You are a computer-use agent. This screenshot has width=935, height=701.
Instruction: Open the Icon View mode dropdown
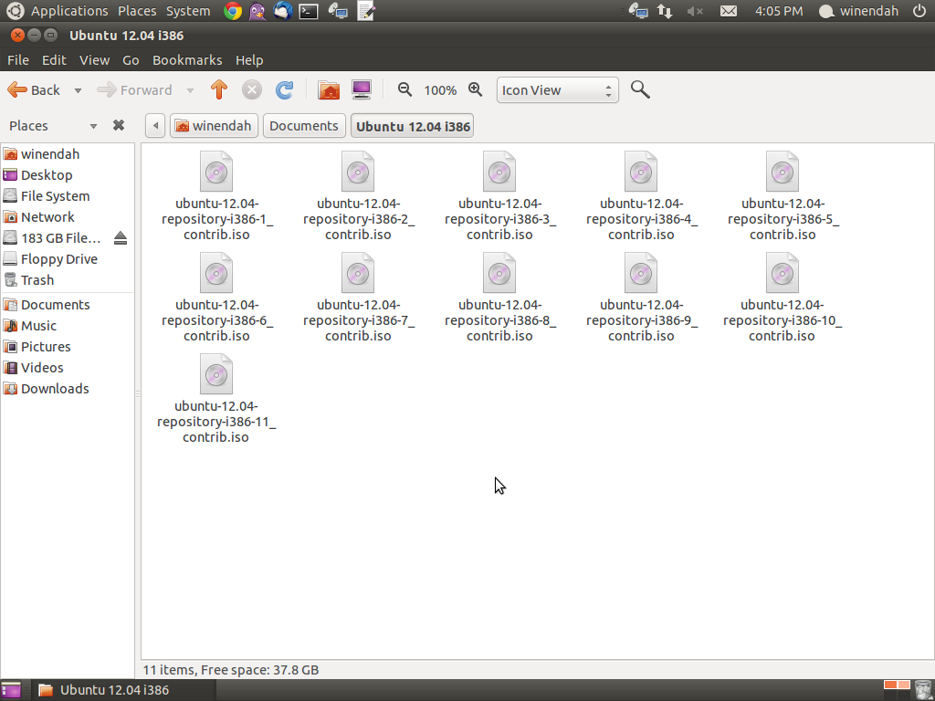click(557, 90)
